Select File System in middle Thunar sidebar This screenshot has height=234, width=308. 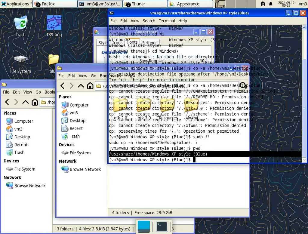tap(76, 153)
